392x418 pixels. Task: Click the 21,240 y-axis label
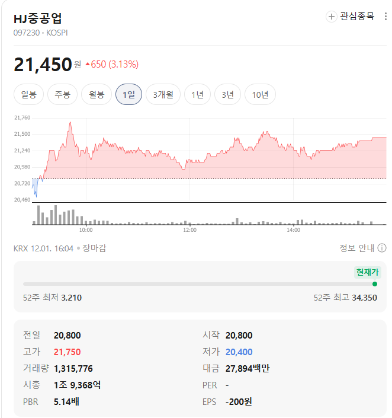22,151
